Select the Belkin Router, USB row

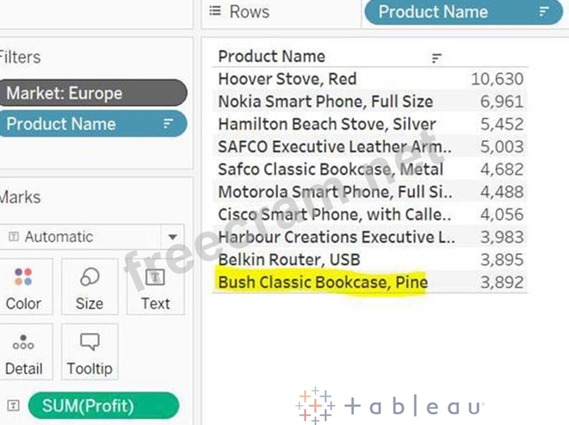[289, 260]
